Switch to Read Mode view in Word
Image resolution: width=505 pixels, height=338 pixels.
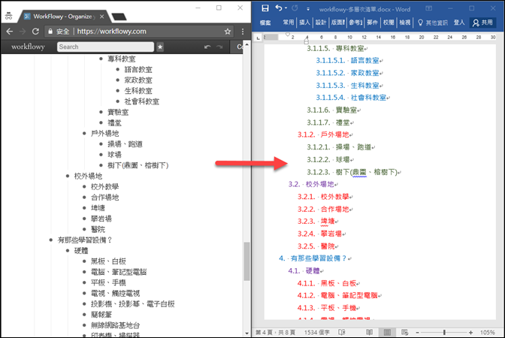point(369,332)
